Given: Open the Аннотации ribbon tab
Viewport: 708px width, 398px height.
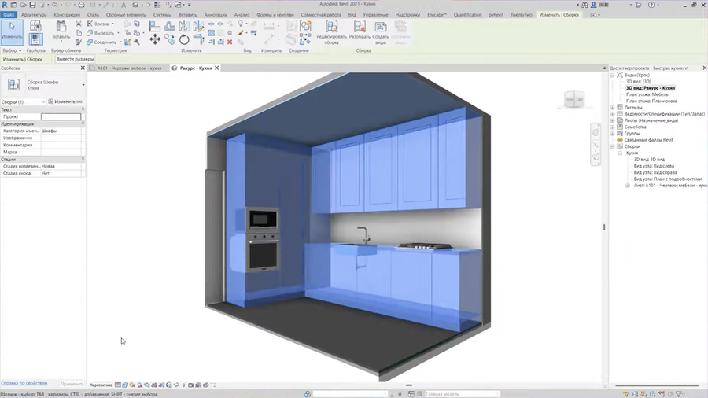Looking at the screenshot, I should [216, 14].
